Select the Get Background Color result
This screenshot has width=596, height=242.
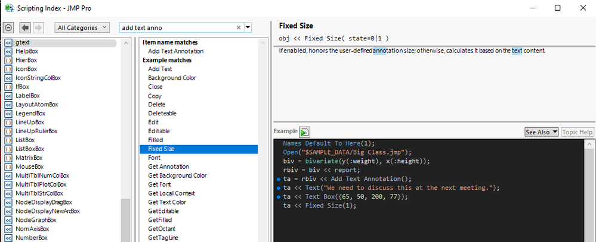178,175
